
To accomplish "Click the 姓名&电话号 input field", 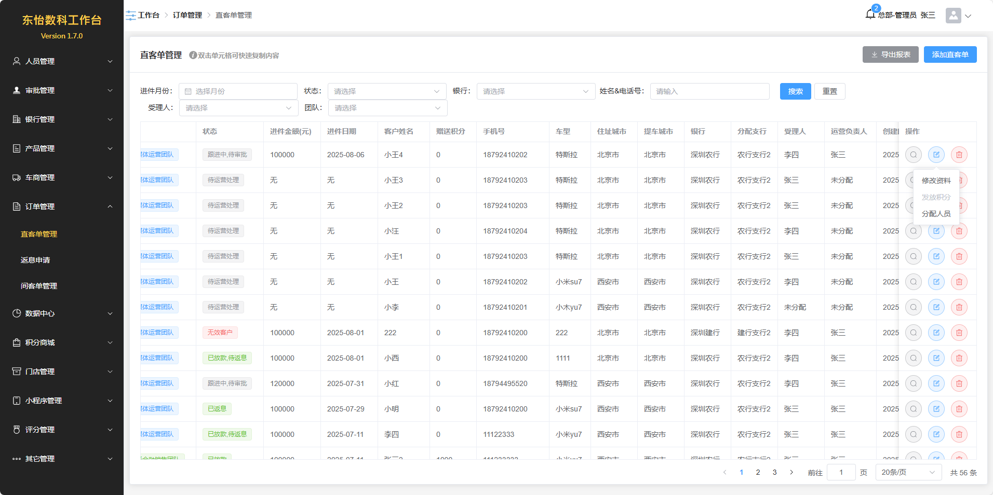I will pyautogui.click(x=709, y=91).
